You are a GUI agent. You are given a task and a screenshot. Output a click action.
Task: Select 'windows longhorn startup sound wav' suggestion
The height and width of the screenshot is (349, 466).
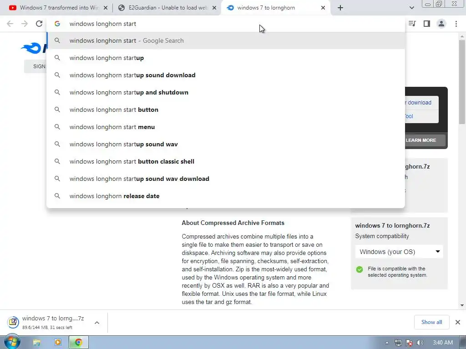(x=226, y=144)
